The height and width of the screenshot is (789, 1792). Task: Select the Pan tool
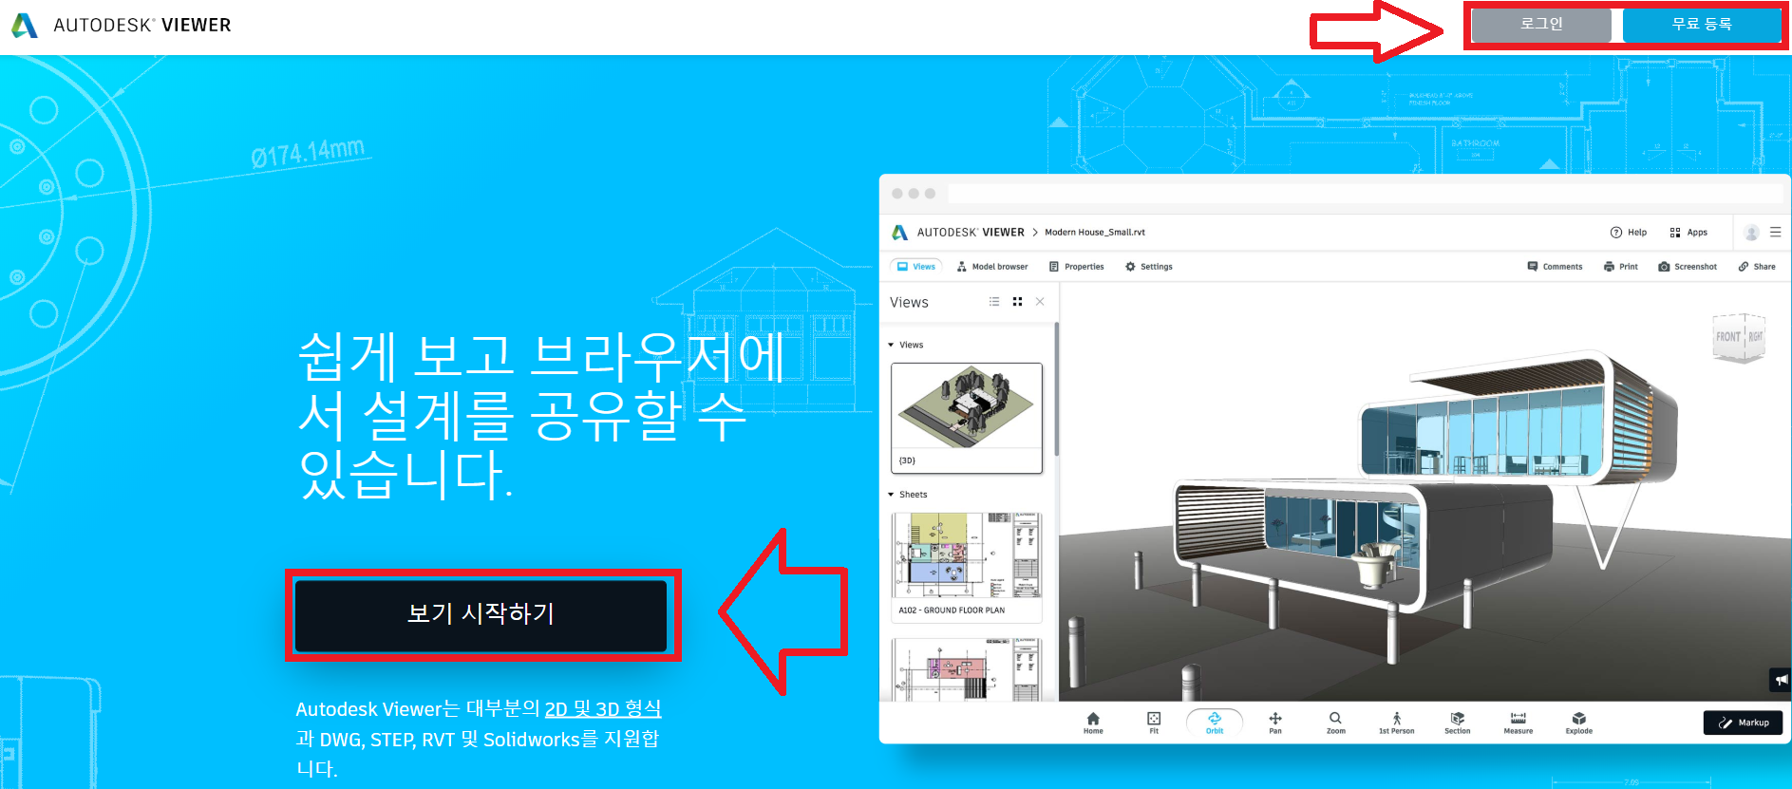pyautogui.click(x=1275, y=723)
